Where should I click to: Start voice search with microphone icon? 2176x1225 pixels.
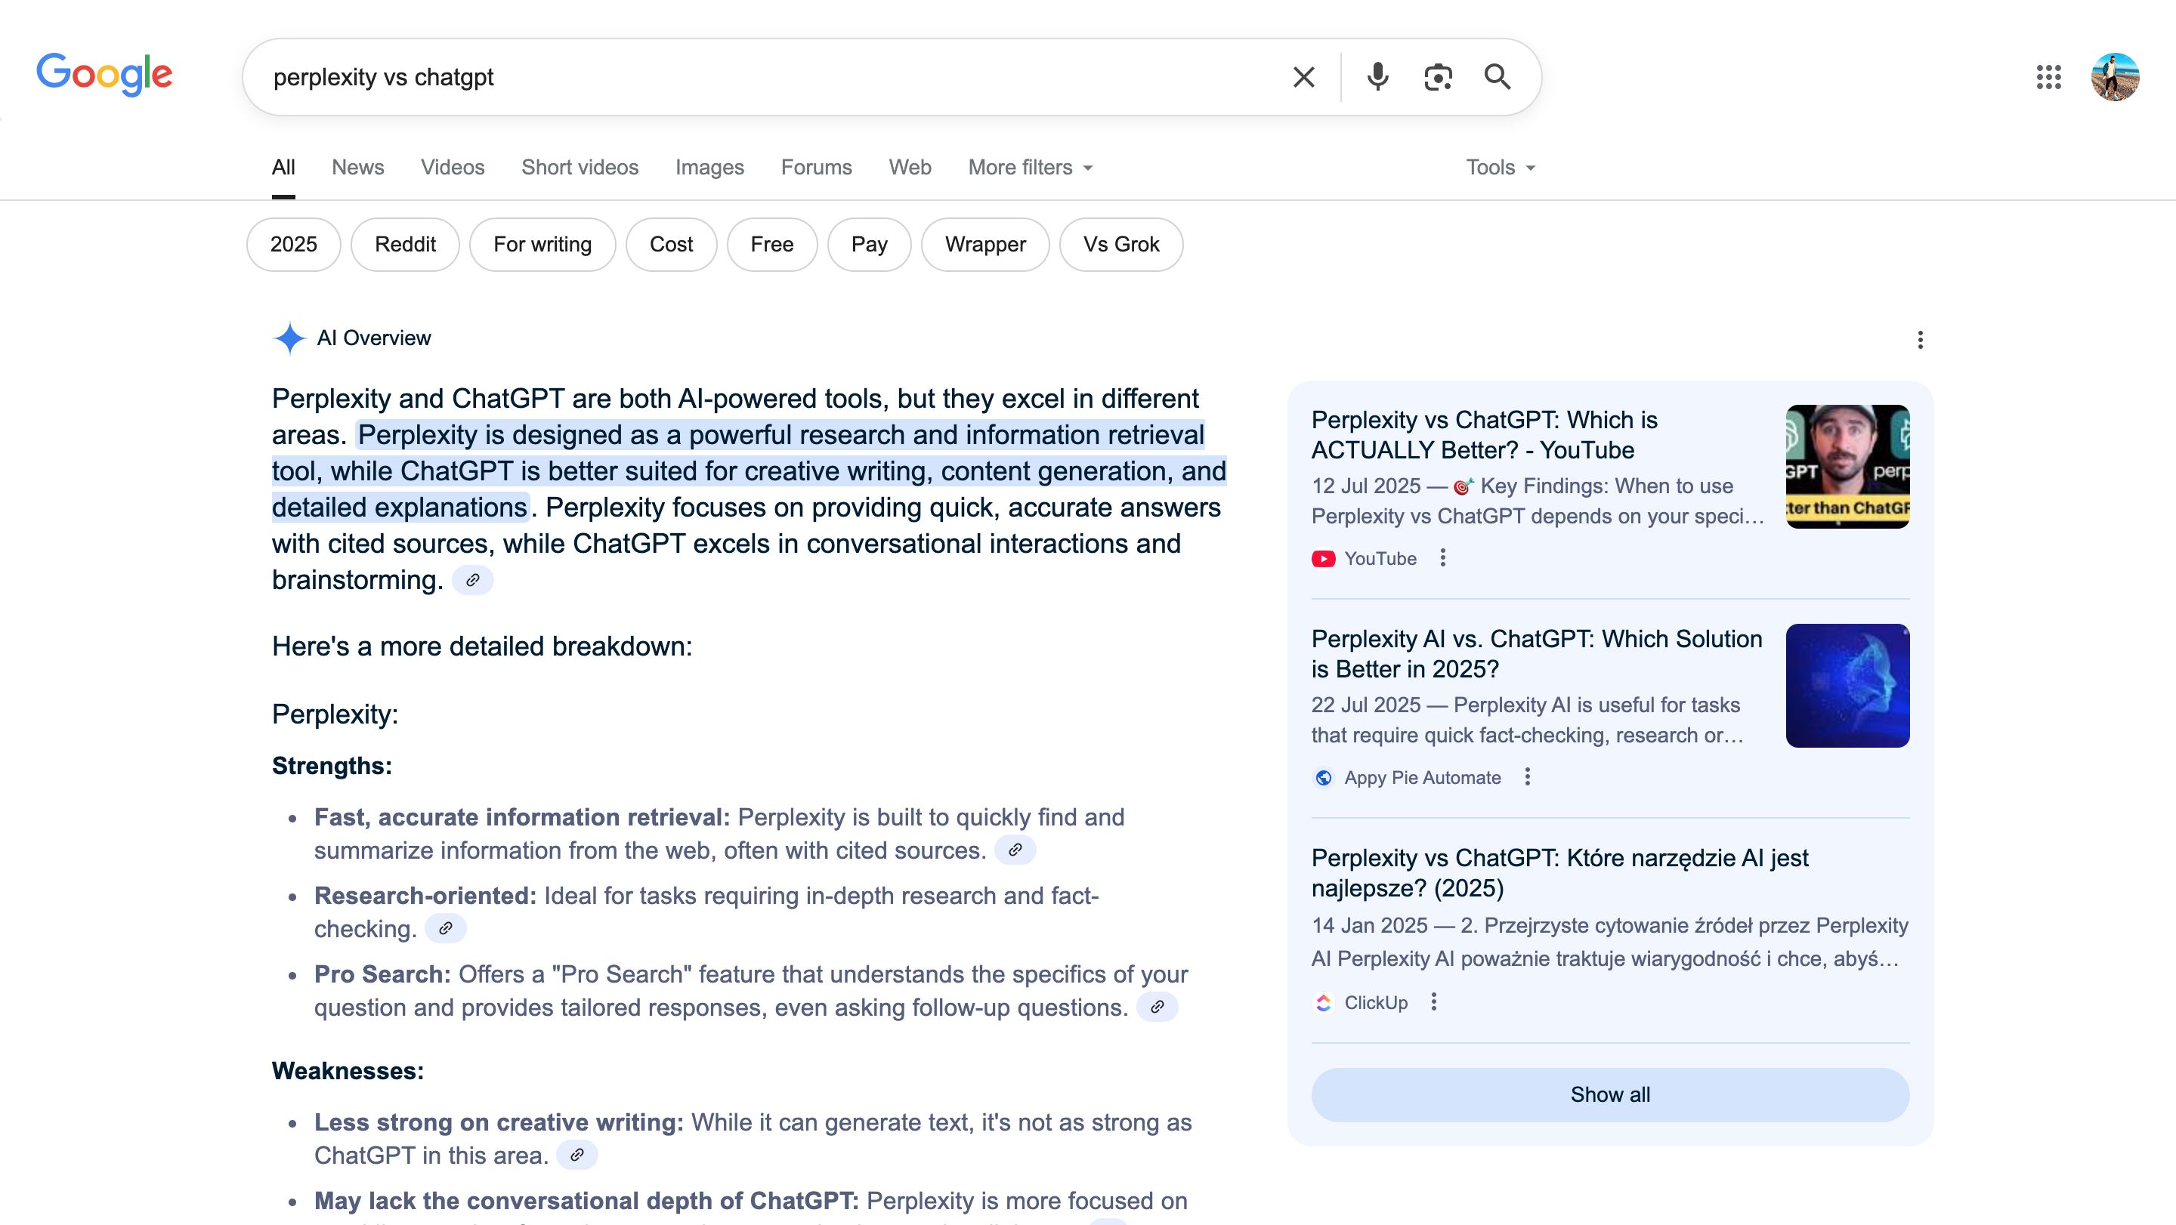1377,77
